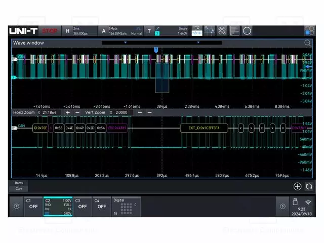The height and width of the screenshot is (243, 324).
Task: Select the highlighted waveform measurement icon
Action: pyautogui.click(x=196, y=31)
